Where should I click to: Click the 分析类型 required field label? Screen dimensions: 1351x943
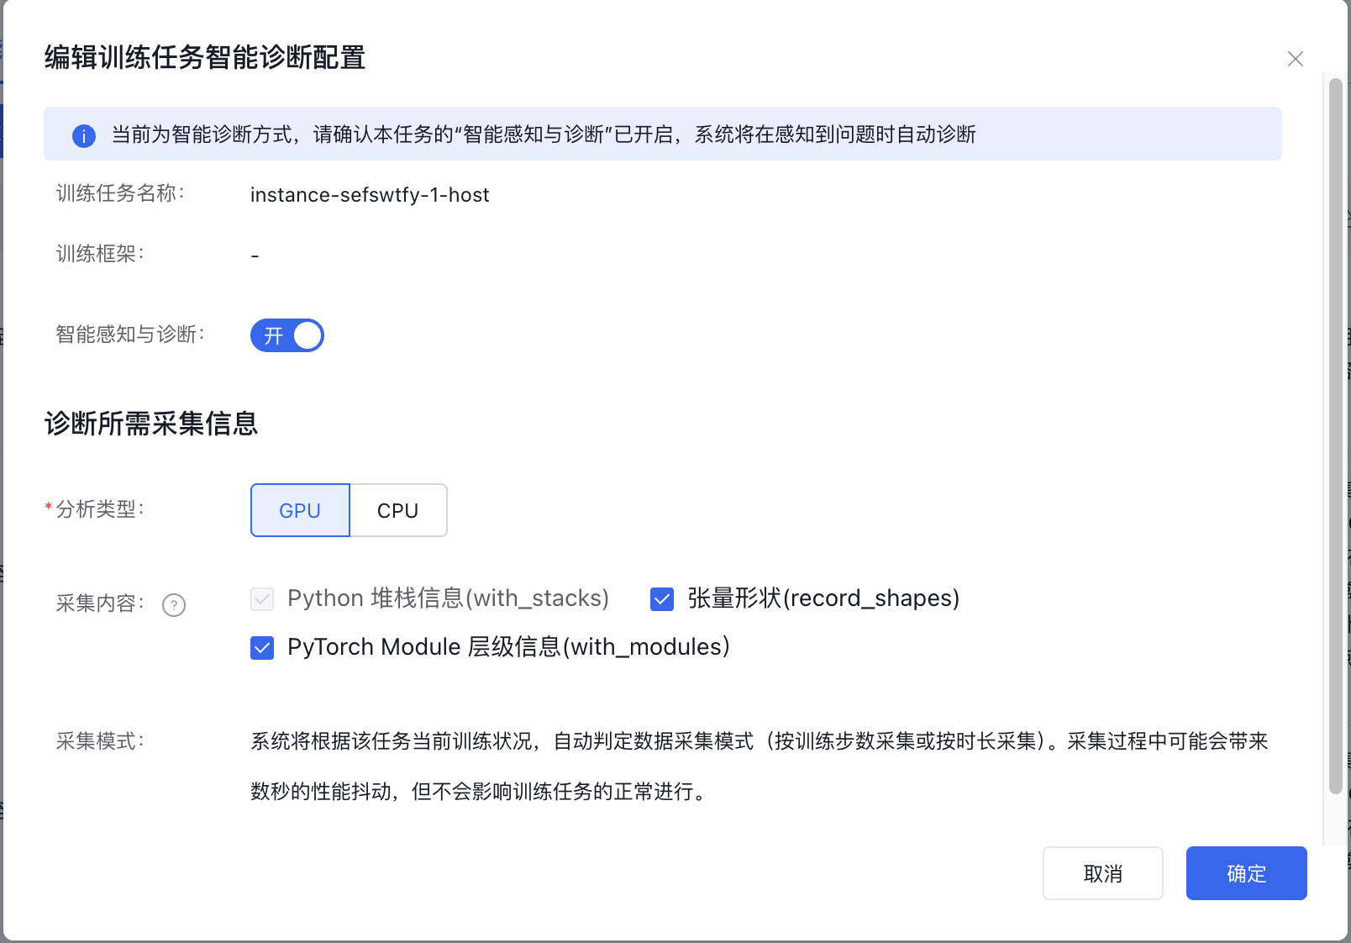[99, 509]
